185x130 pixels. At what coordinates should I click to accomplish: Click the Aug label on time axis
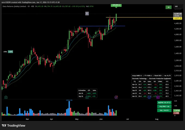[x=157, y=119]
